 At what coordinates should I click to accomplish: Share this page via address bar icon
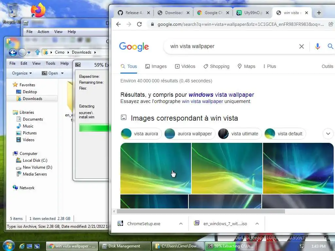331,24
